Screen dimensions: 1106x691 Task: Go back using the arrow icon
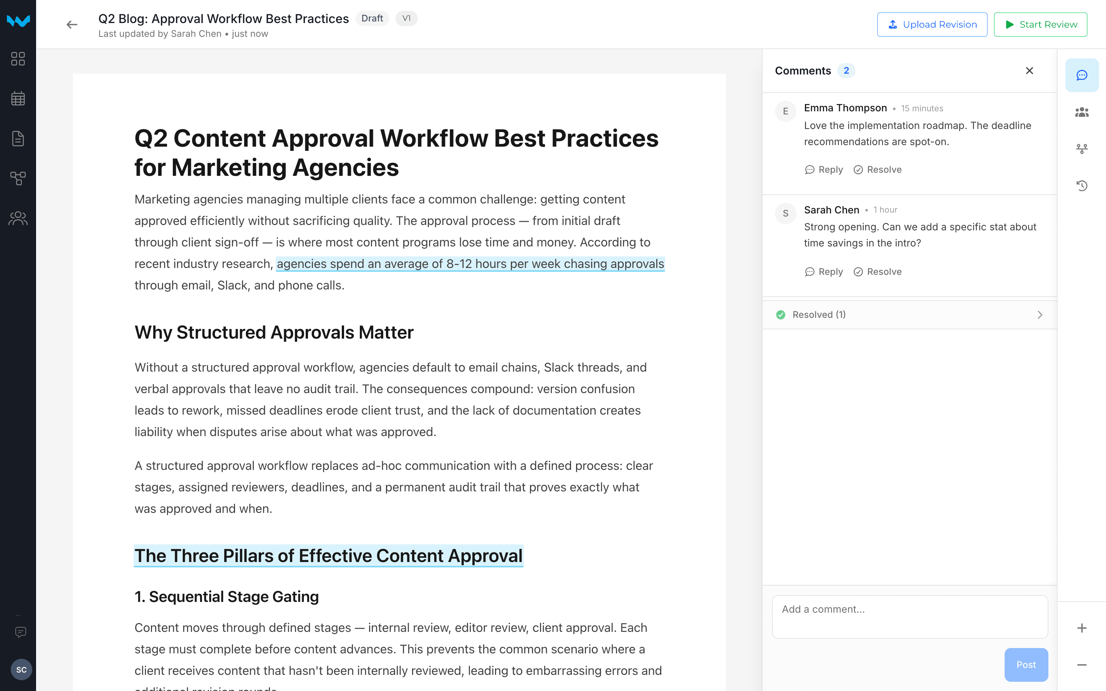72,24
